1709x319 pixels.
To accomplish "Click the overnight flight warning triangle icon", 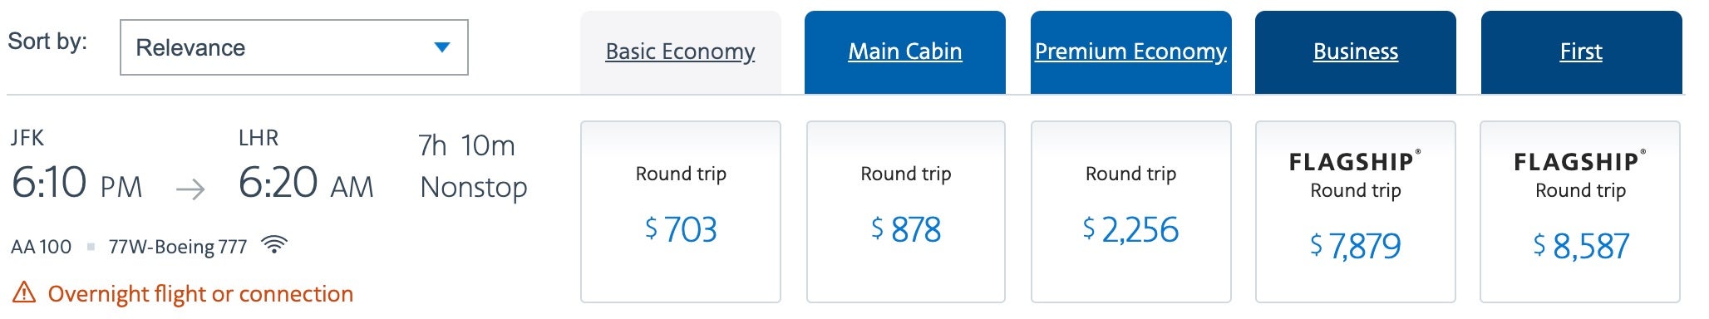I will click(25, 292).
